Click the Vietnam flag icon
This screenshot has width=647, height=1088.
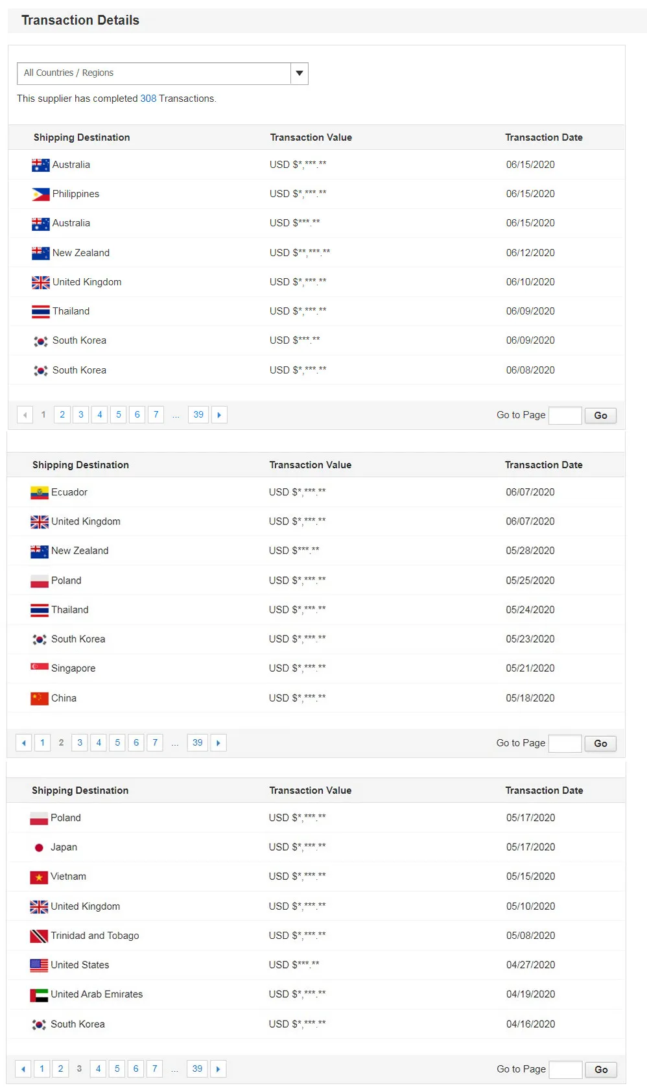39,877
